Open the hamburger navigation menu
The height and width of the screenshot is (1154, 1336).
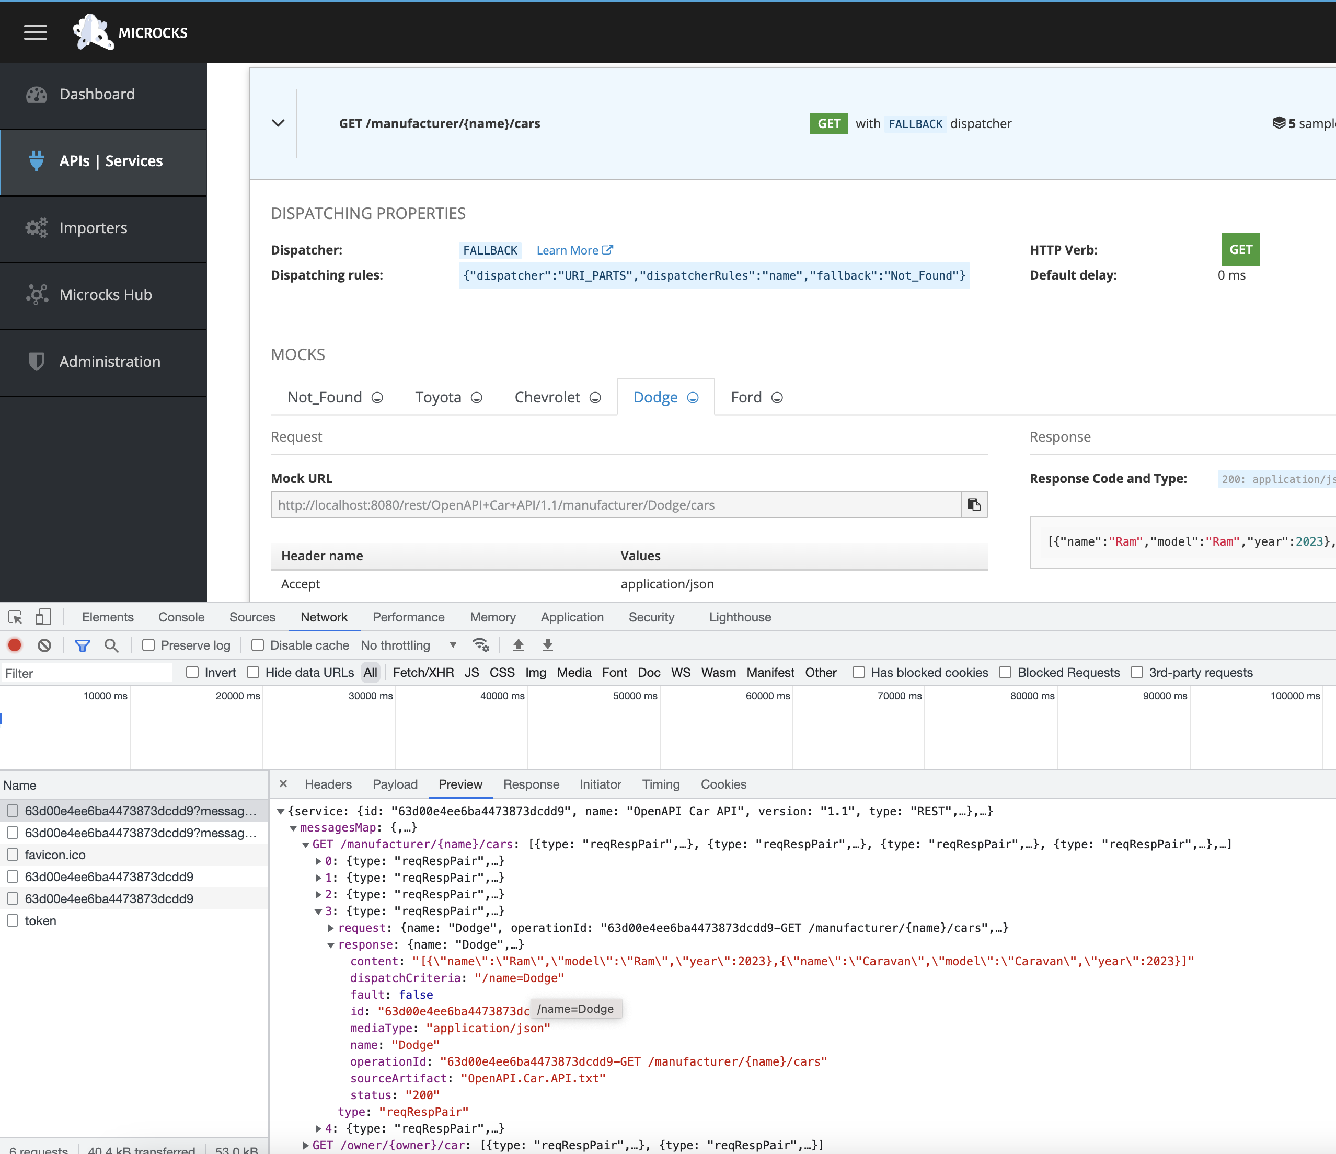pyautogui.click(x=36, y=32)
